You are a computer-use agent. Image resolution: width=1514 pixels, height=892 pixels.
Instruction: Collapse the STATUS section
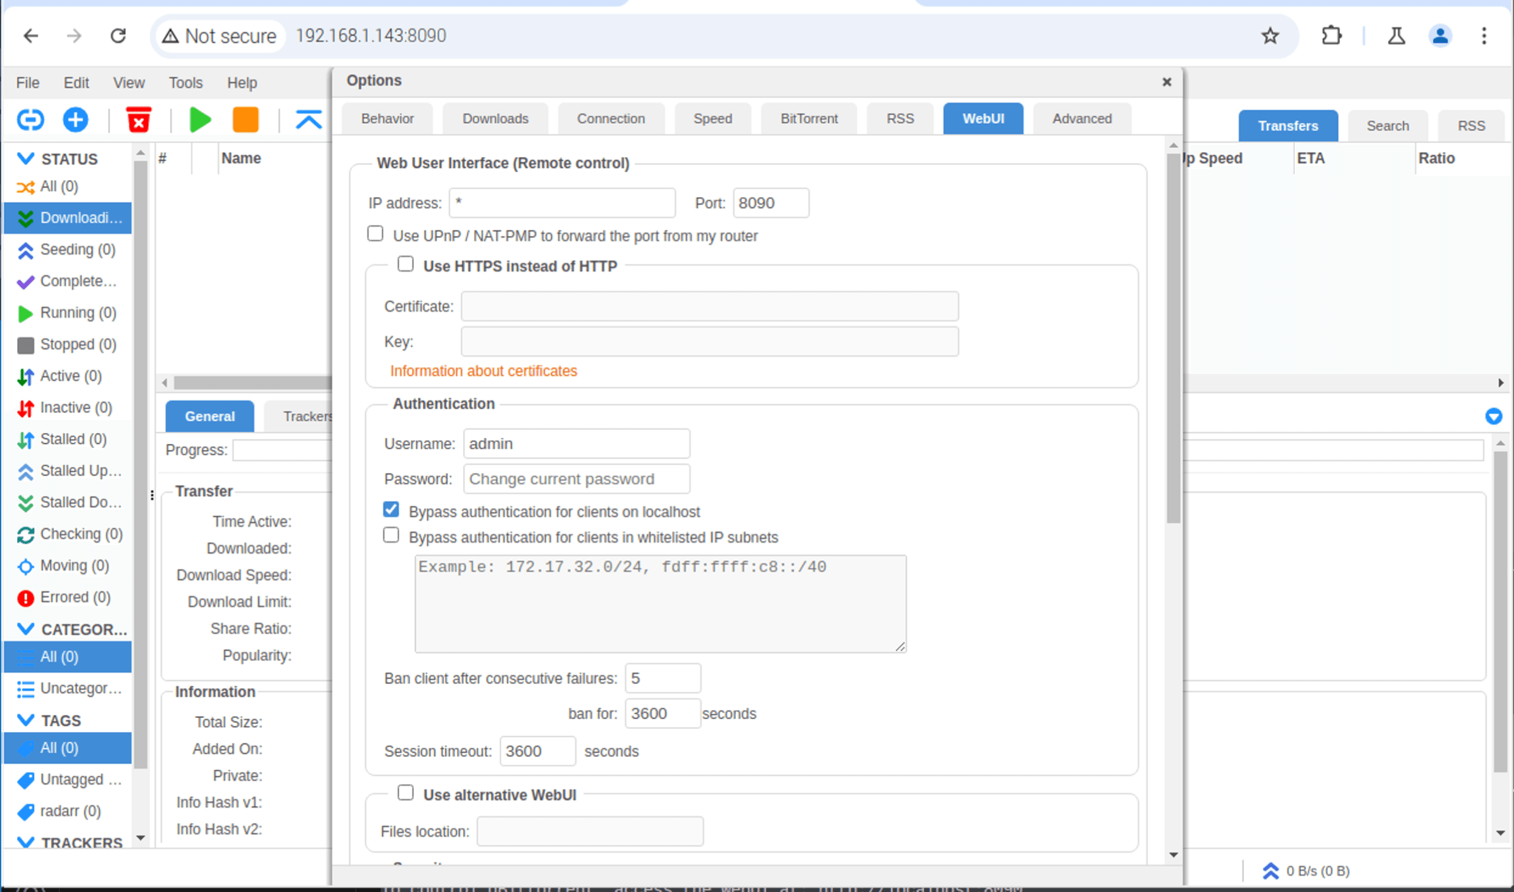(x=25, y=158)
